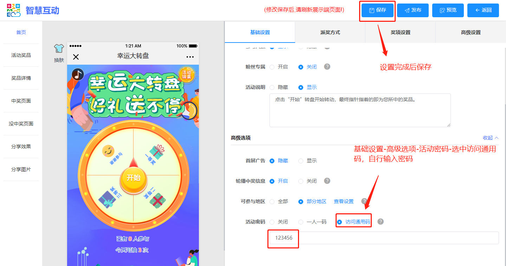Select 一人一码 for 活动密码

coord(301,222)
